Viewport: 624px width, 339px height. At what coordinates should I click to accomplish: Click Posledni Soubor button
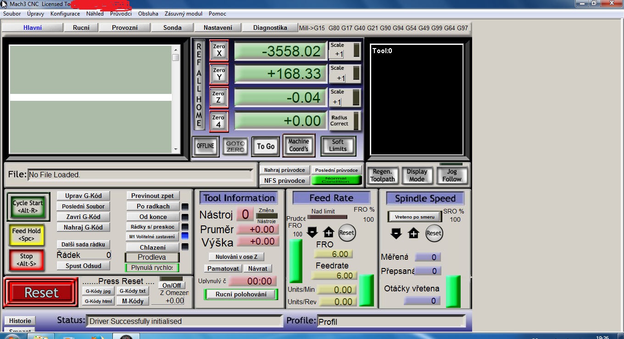pos(84,206)
